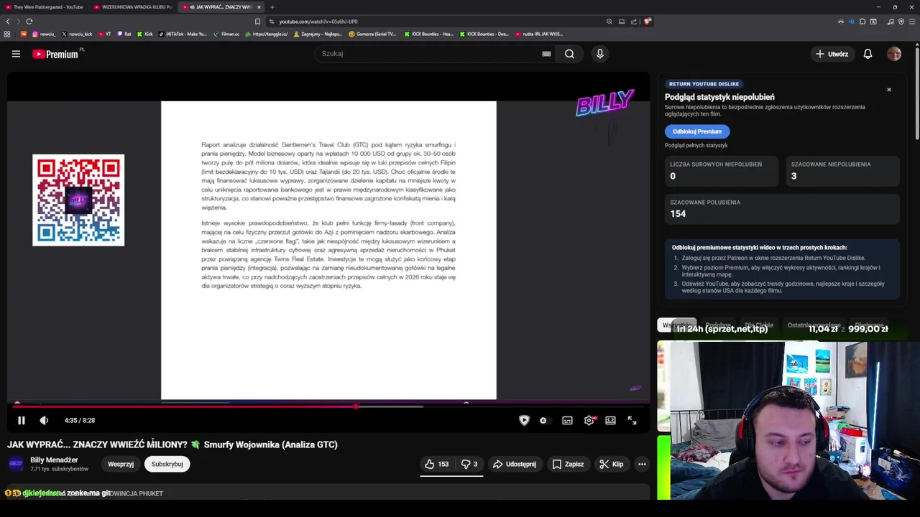Mute the video volume

[x=44, y=420]
